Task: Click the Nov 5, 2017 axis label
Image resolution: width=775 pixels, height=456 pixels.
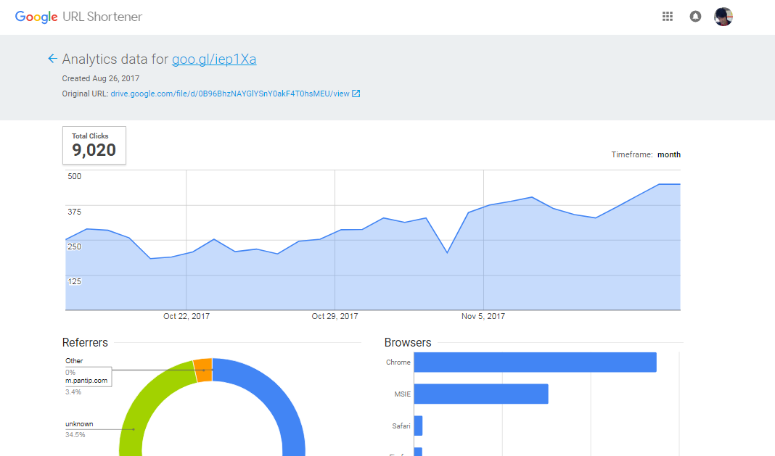Action: pos(483,316)
